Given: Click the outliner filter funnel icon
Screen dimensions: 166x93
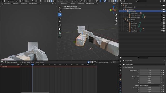Looking at the screenshot, I should coord(161,1).
